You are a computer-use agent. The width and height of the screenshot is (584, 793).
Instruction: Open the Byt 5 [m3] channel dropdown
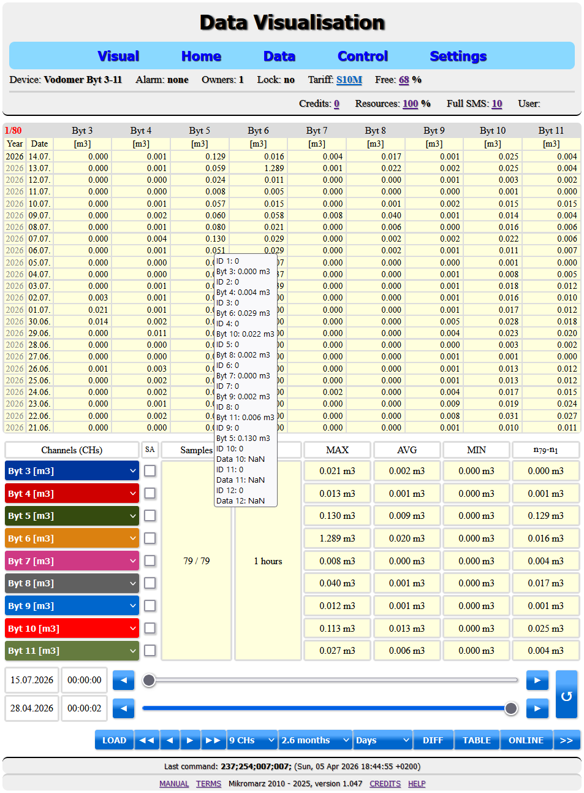(72, 516)
